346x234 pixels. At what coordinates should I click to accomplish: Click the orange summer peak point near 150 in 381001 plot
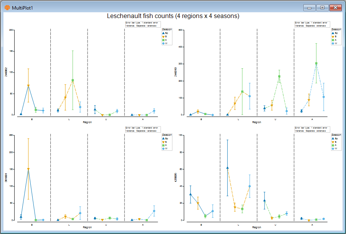(x=28, y=169)
